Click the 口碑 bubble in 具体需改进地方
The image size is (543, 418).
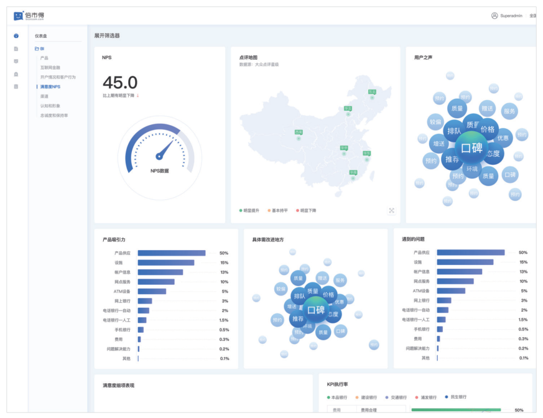316,310
